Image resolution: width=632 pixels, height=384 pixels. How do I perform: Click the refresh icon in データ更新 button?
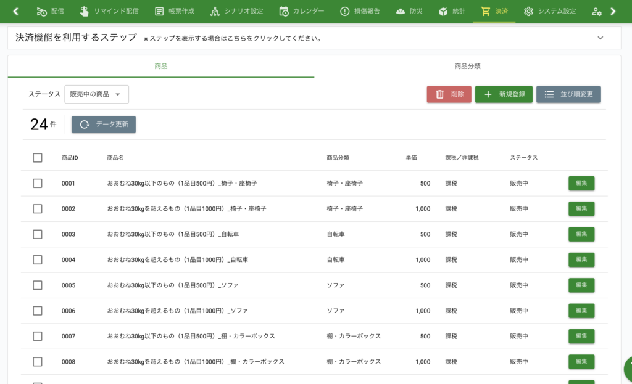point(85,125)
